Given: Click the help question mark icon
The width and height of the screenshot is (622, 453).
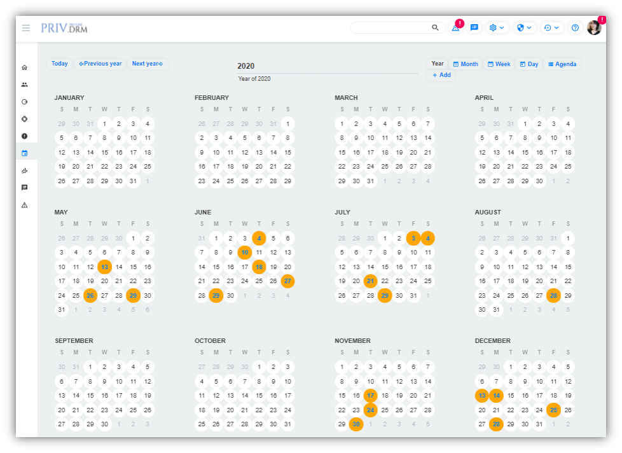Looking at the screenshot, I should pyautogui.click(x=575, y=28).
